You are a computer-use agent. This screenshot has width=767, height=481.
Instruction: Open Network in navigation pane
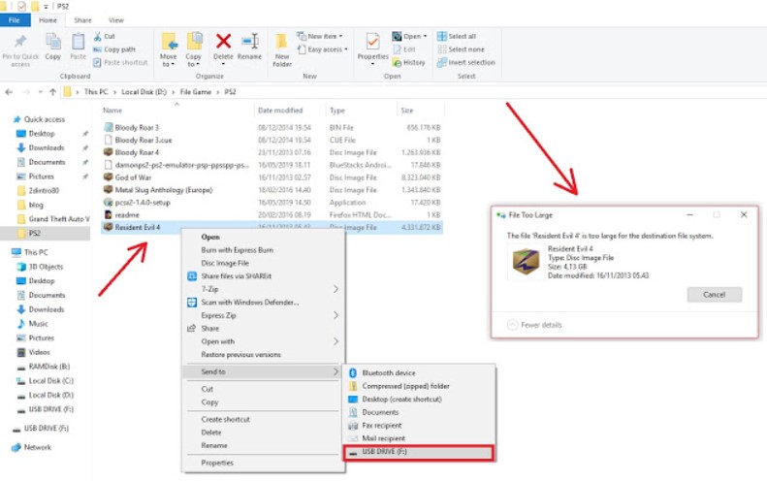(37, 447)
